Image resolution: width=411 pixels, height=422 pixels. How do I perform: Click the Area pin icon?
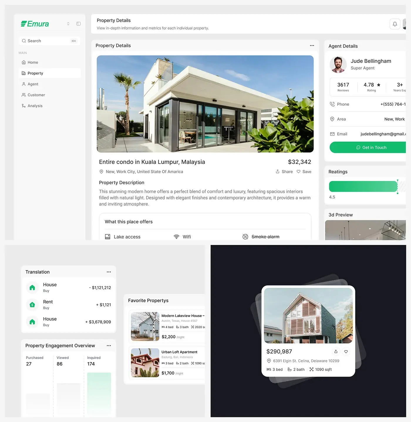[x=332, y=119]
